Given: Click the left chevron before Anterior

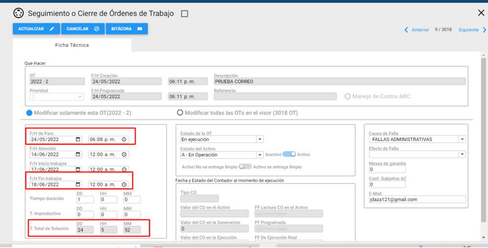Looking at the screenshot, I should pos(406,29).
